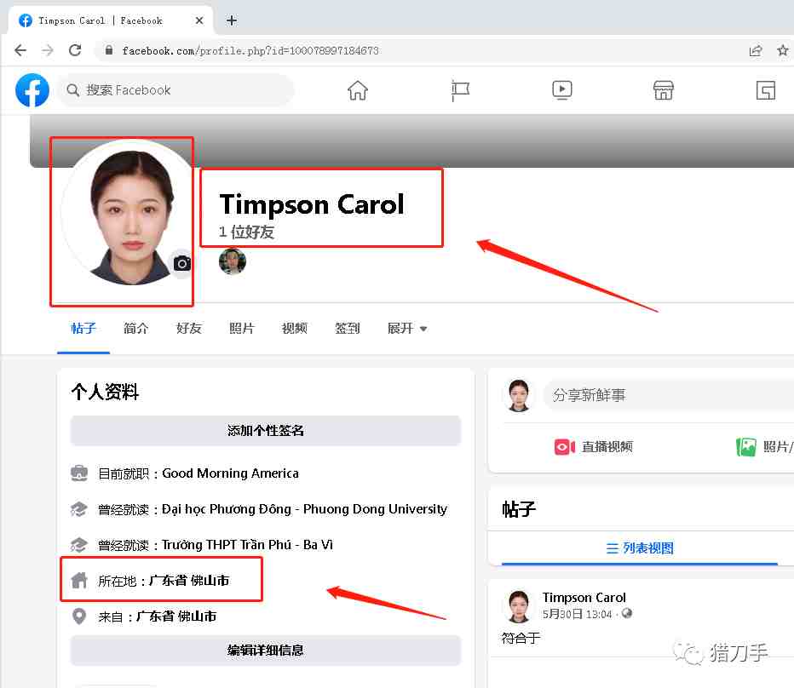The width and height of the screenshot is (794, 688).
Task: Select the 列表视图 list view tab
Action: [x=640, y=548]
